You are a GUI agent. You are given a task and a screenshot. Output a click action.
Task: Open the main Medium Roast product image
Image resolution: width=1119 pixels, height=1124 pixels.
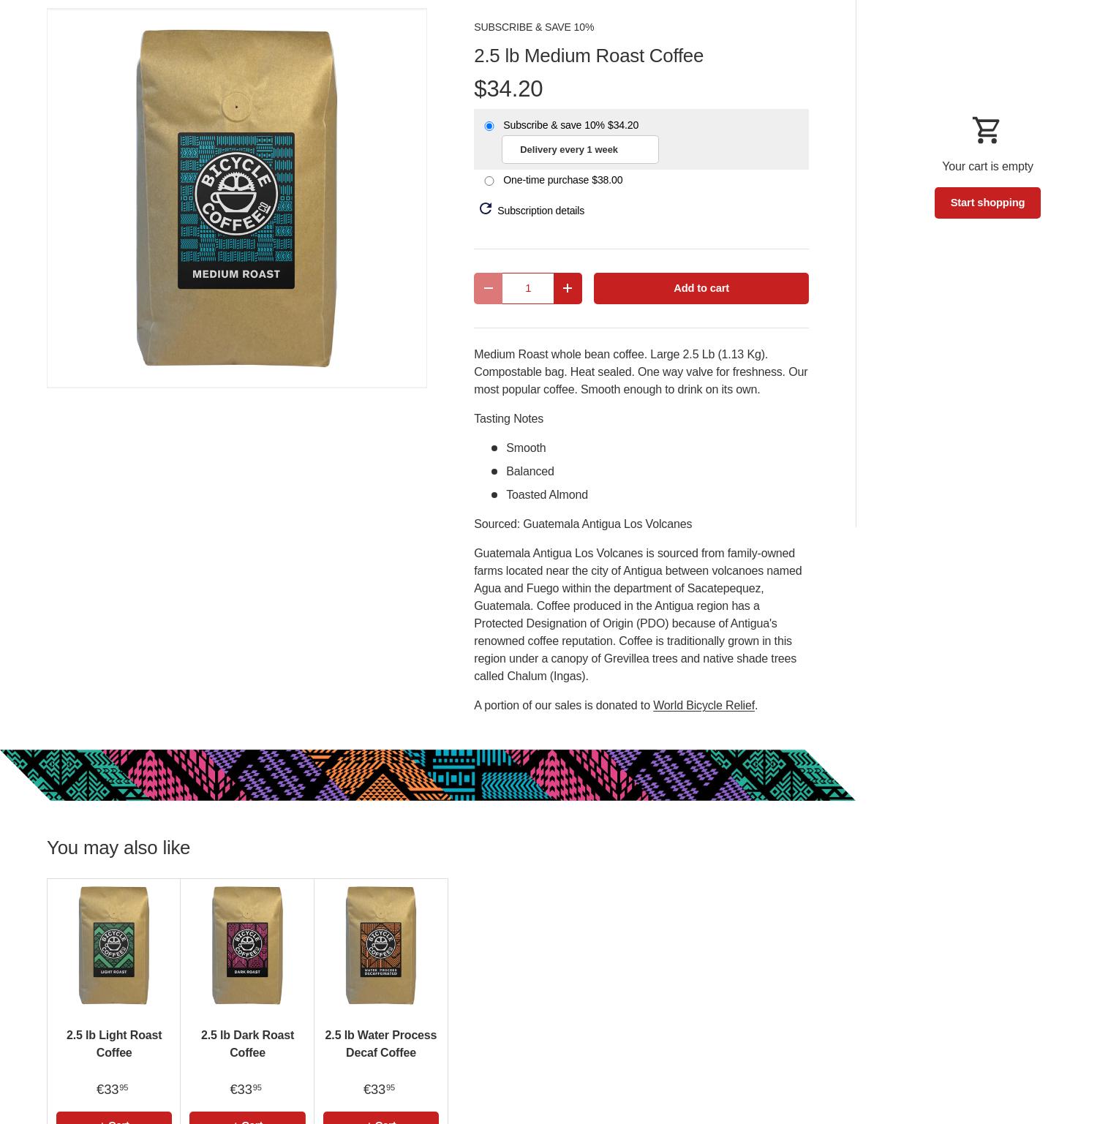coord(237,198)
